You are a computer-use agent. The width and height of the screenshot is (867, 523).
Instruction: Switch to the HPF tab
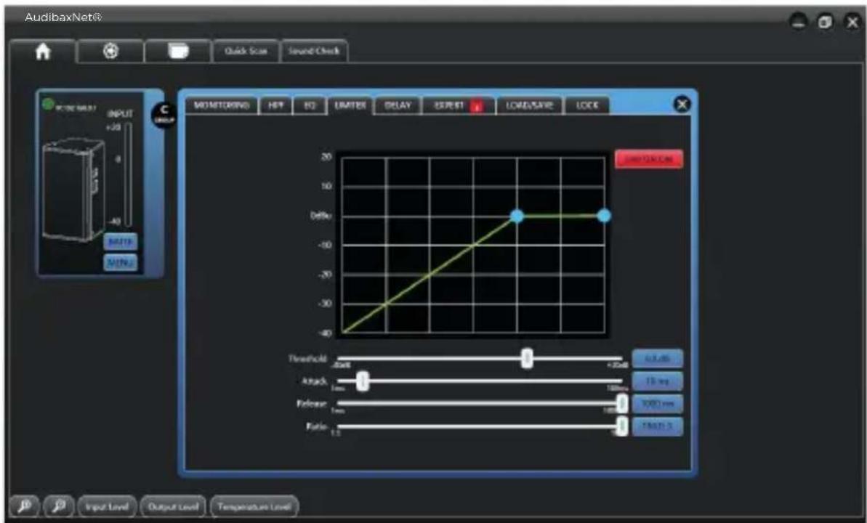pos(275,105)
